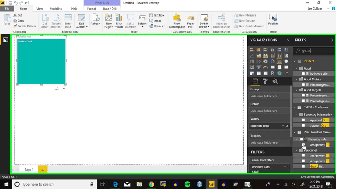Open Incidents Total dropdown in Values

[x=283, y=126]
